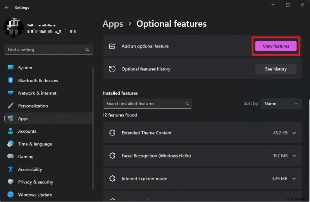Click the Personalization paintbrush icon
The image size is (310, 202).
tap(10, 106)
